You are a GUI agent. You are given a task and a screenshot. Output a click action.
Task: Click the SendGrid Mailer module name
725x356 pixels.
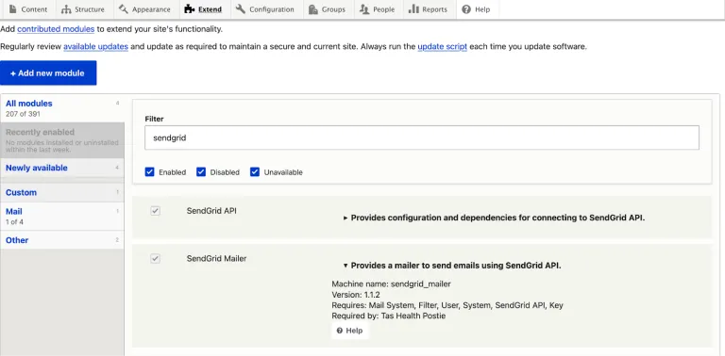pyautogui.click(x=217, y=259)
